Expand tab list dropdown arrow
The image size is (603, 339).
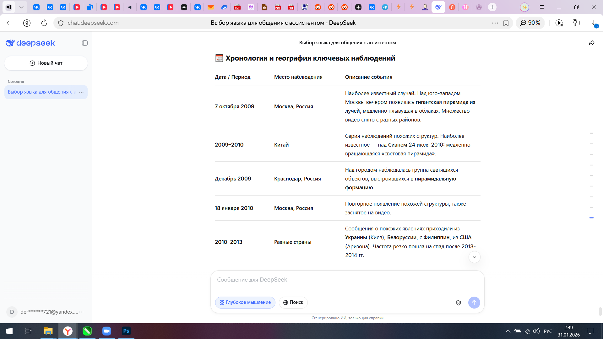click(21, 7)
